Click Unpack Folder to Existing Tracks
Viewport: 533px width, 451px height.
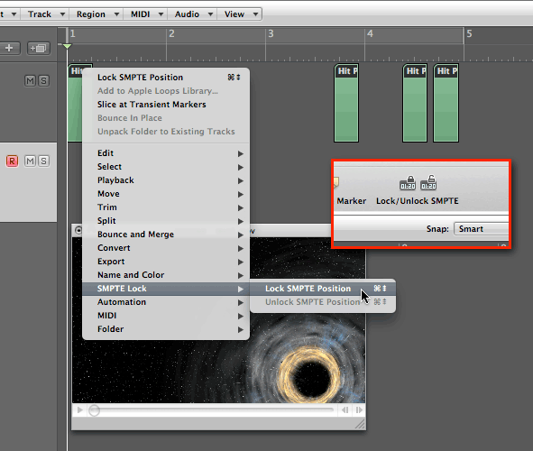(166, 132)
